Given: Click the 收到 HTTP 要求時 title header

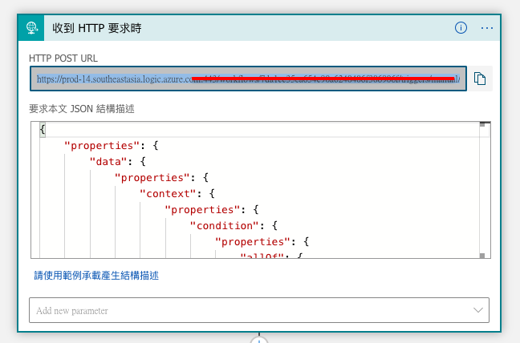Looking at the screenshot, I should pyautogui.click(x=97, y=28).
